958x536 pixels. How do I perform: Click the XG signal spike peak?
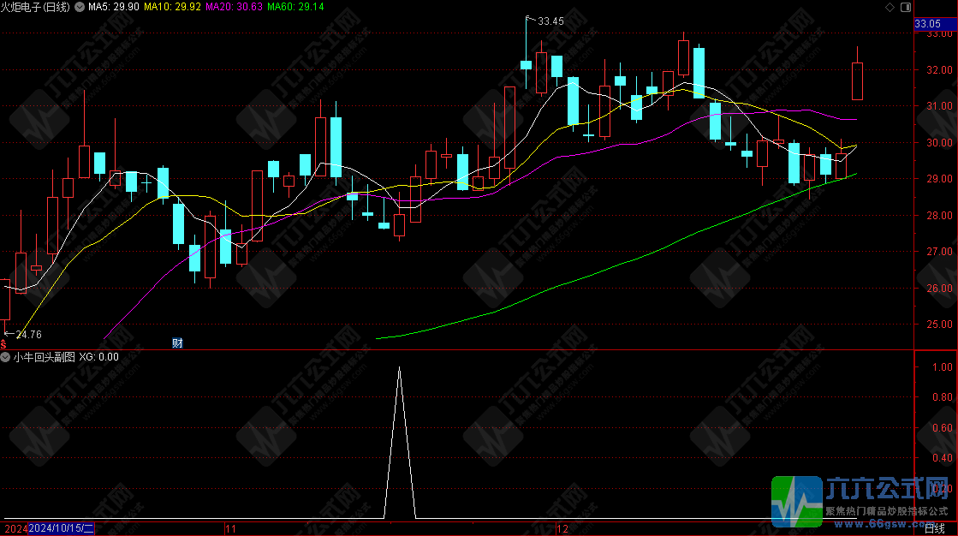tap(399, 368)
